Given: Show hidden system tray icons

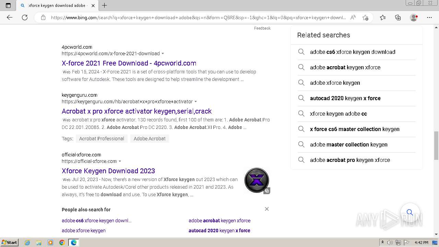Looking at the screenshot, I should click(x=383, y=243).
